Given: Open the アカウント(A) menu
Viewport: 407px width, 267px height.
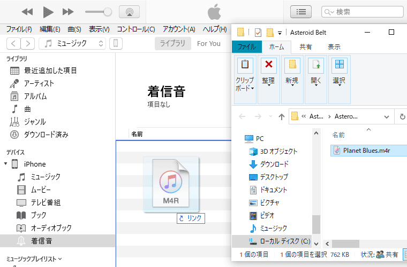Looking at the screenshot, I should [x=179, y=29].
